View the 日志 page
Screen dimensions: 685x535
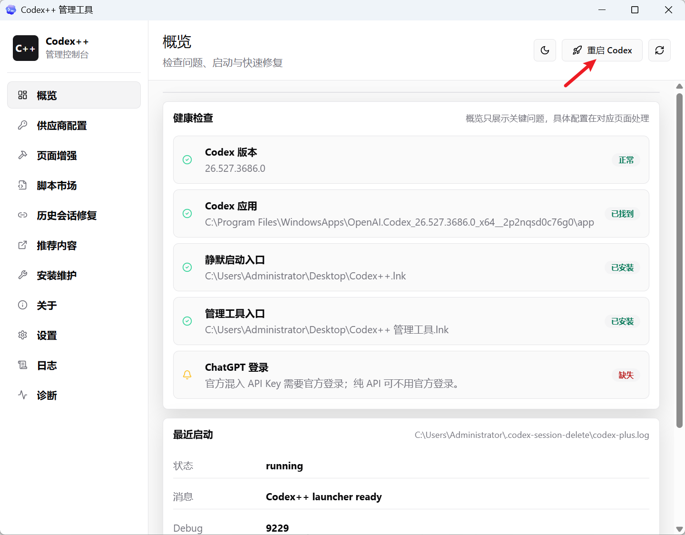[x=74, y=365]
